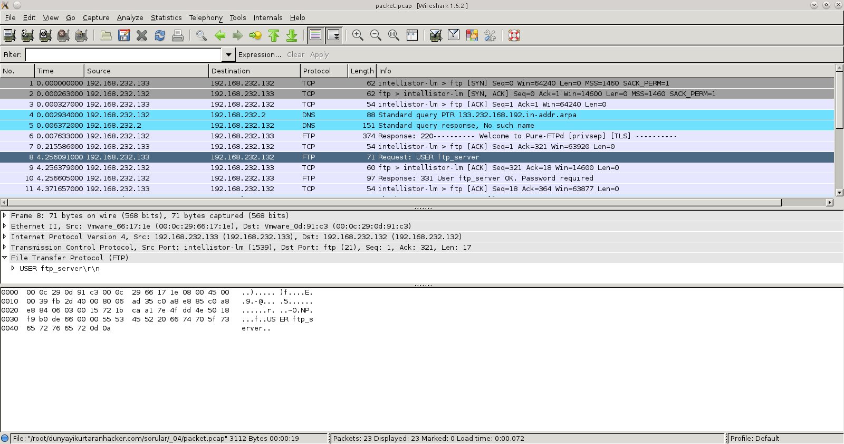Print packets using printer icon

point(178,35)
